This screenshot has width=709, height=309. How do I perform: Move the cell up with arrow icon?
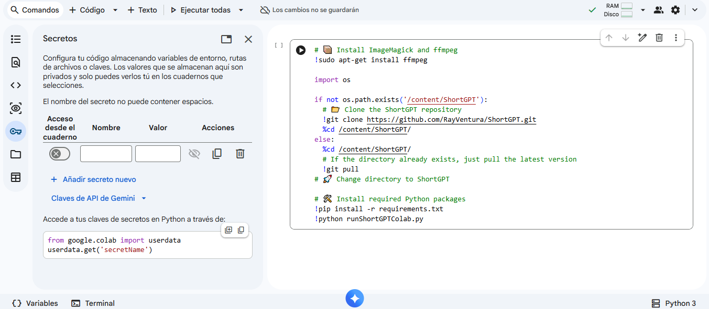[609, 38]
